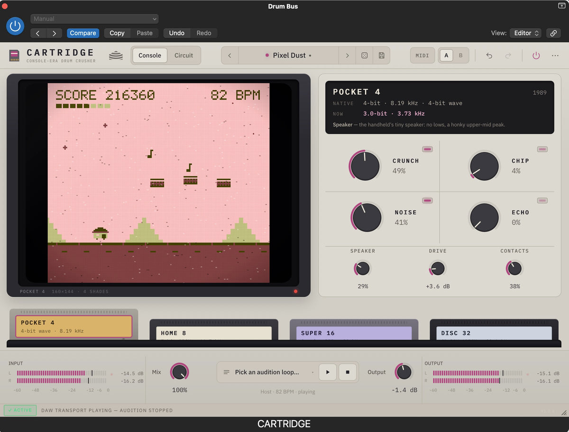The height and width of the screenshot is (432, 569).
Task: Click the Contacts small knob
Action: pos(514,269)
